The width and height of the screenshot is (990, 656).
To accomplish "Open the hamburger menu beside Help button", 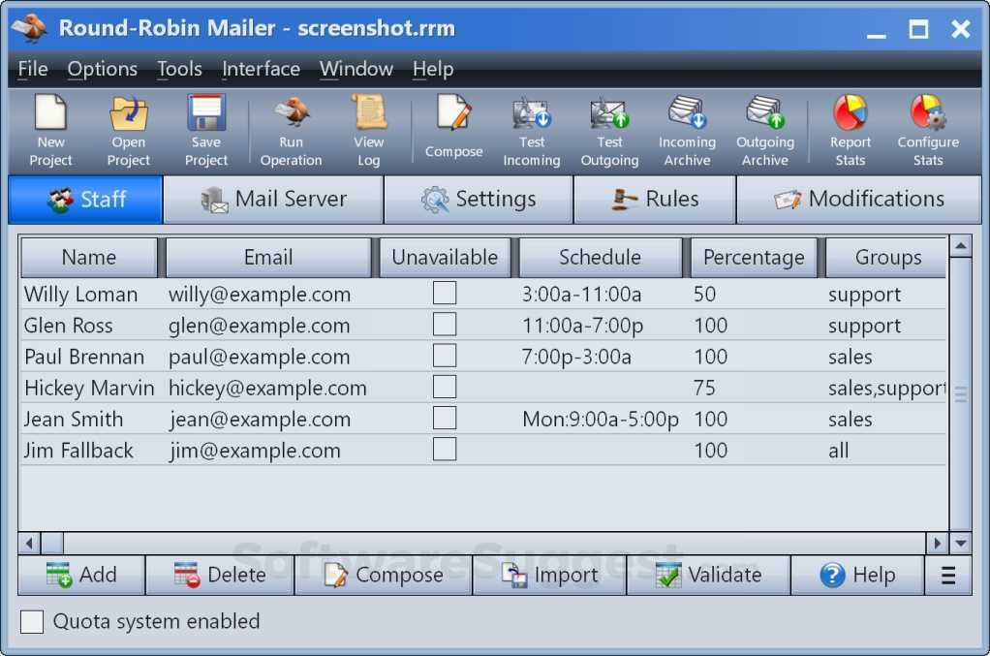I will (x=947, y=576).
